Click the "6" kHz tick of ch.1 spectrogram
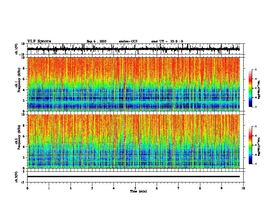The width and height of the screenshot is (274, 211). pyautogui.click(x=24, y=79)
